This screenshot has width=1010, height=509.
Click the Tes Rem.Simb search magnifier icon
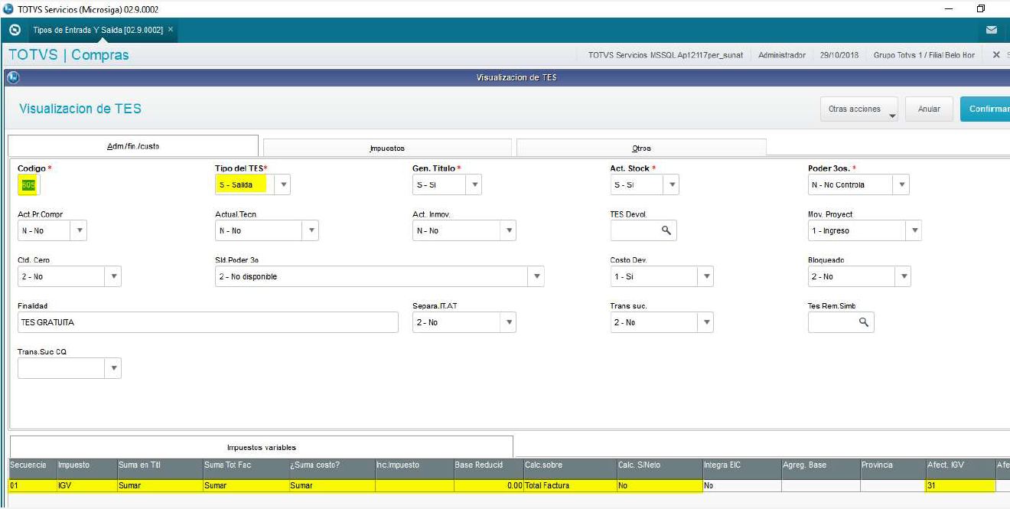pyautogui.click(x=863, y=322)
